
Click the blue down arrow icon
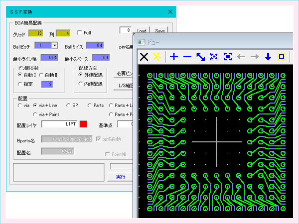tap(268, 57)
